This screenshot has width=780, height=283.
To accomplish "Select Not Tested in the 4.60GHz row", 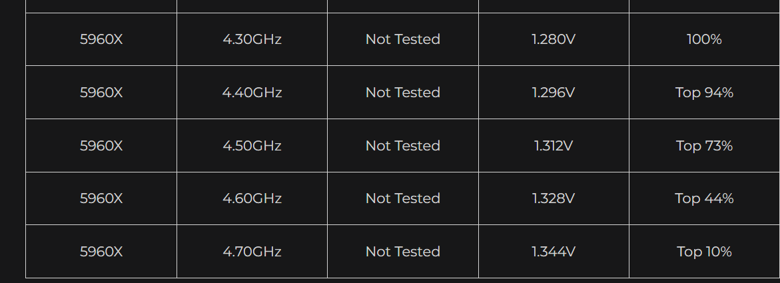I will point(403,198).
